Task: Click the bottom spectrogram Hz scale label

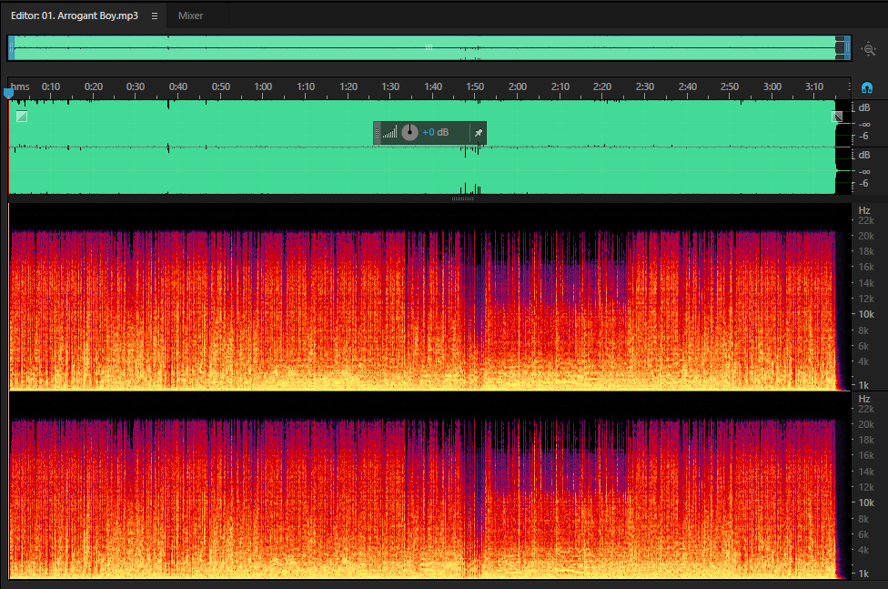Action: (864, 399)
